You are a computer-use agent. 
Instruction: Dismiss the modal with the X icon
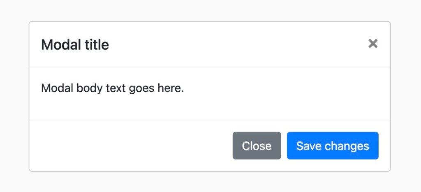[373, 44]
